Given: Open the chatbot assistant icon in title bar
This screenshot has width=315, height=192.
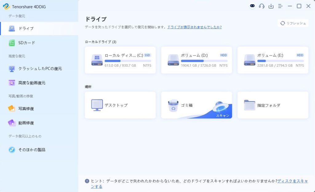Looking at the screenshot, I should [252, 6].
